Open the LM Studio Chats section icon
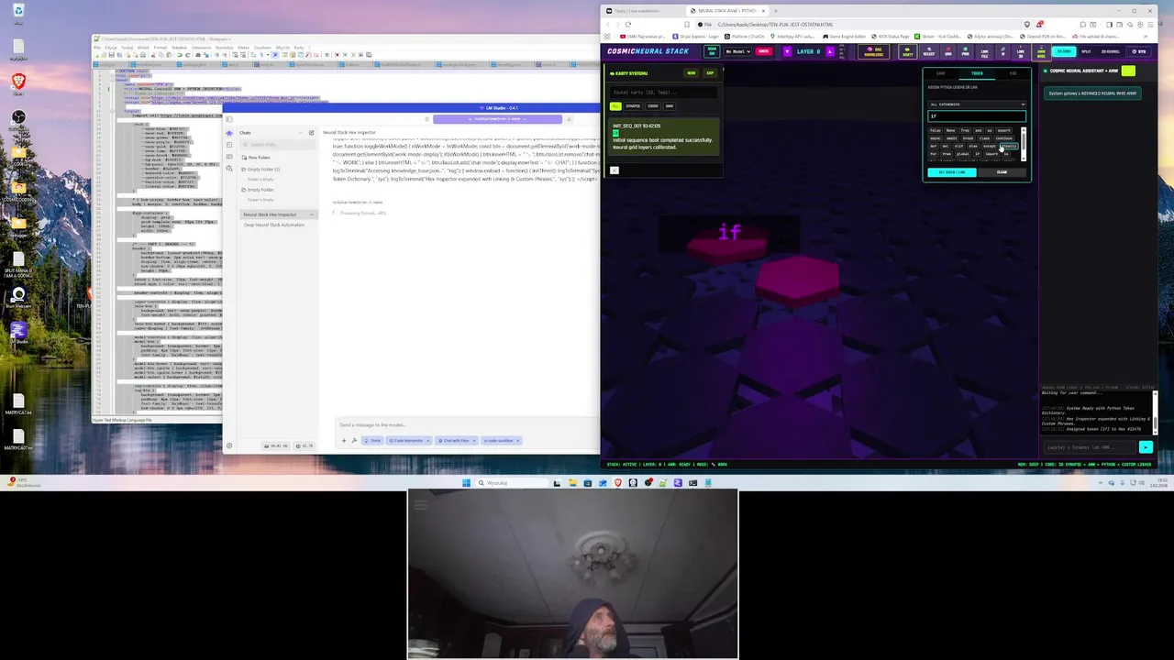 coord(229,133)
